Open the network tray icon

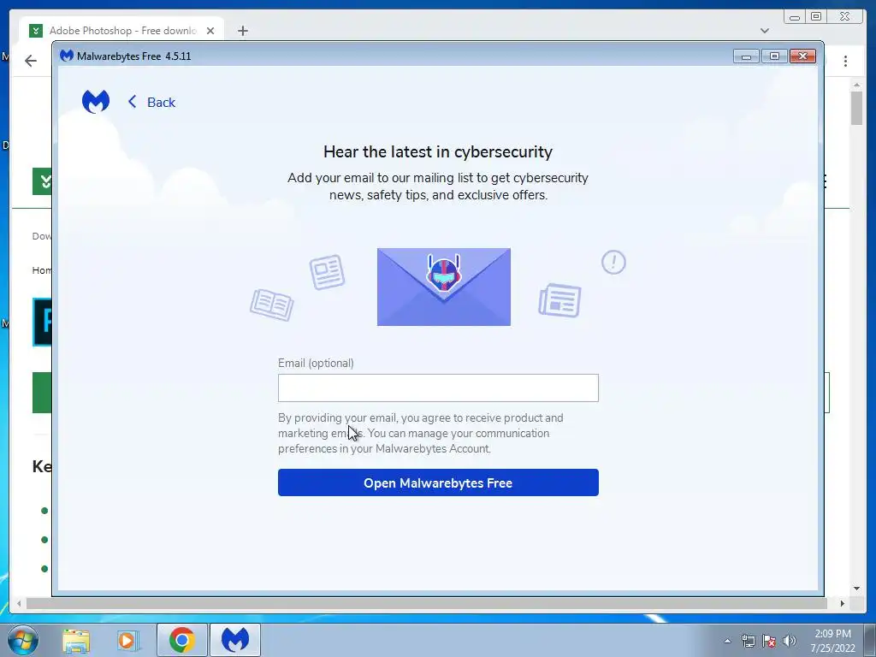pyautogui.click(x=748, y=641)
